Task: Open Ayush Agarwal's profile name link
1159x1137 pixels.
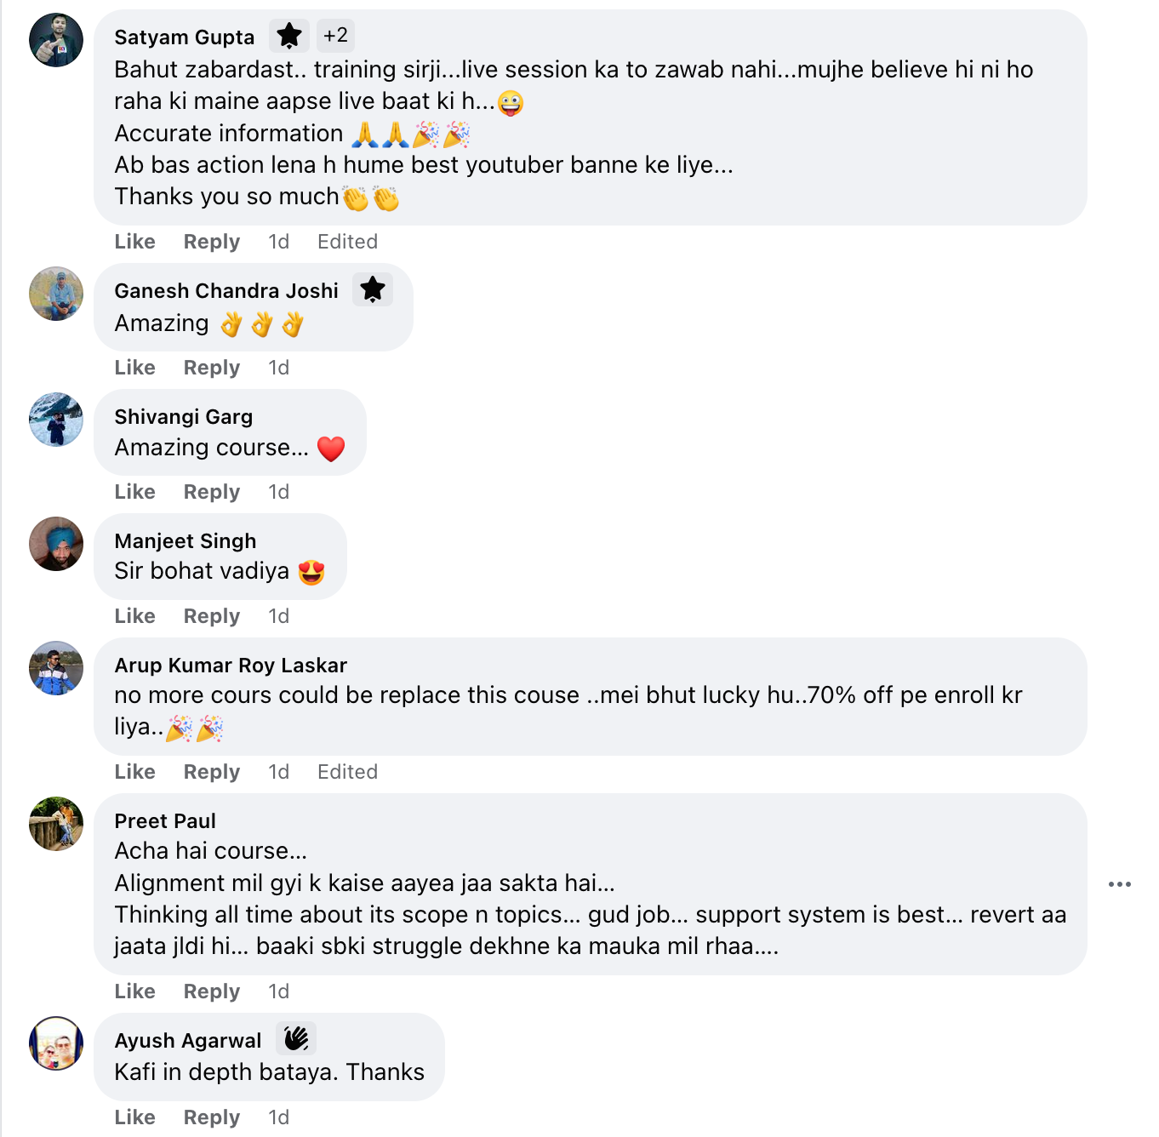Action: tap(188, 1041)
